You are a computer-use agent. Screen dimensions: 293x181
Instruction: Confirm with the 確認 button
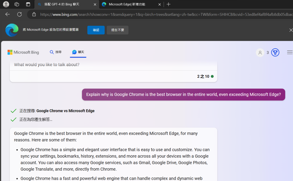96,30
